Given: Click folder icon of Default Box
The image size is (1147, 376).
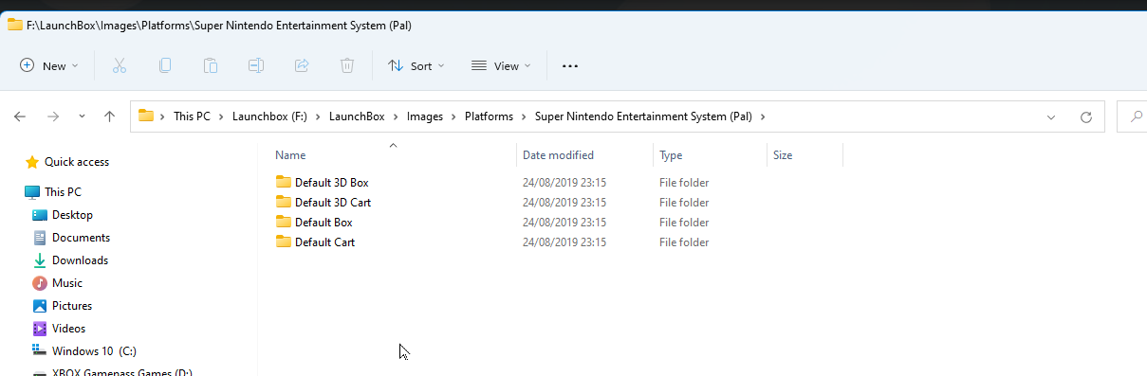Looking at the screenshot, I should 283,222.
